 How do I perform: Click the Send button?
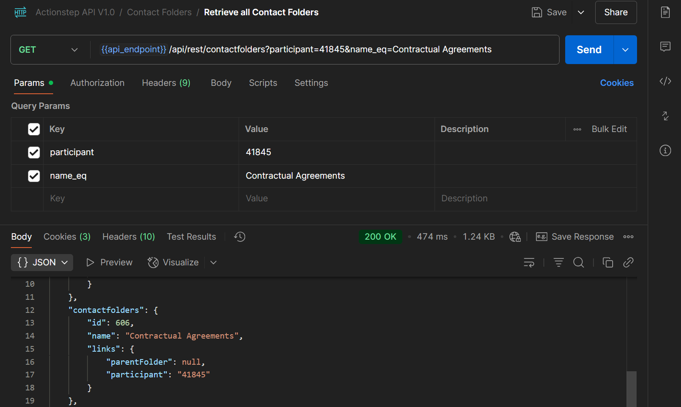tap(589, 50)
